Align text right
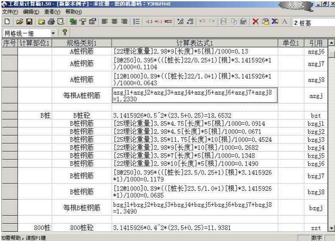The width and height of the screenshot is (335, 241). pos(124,22)
